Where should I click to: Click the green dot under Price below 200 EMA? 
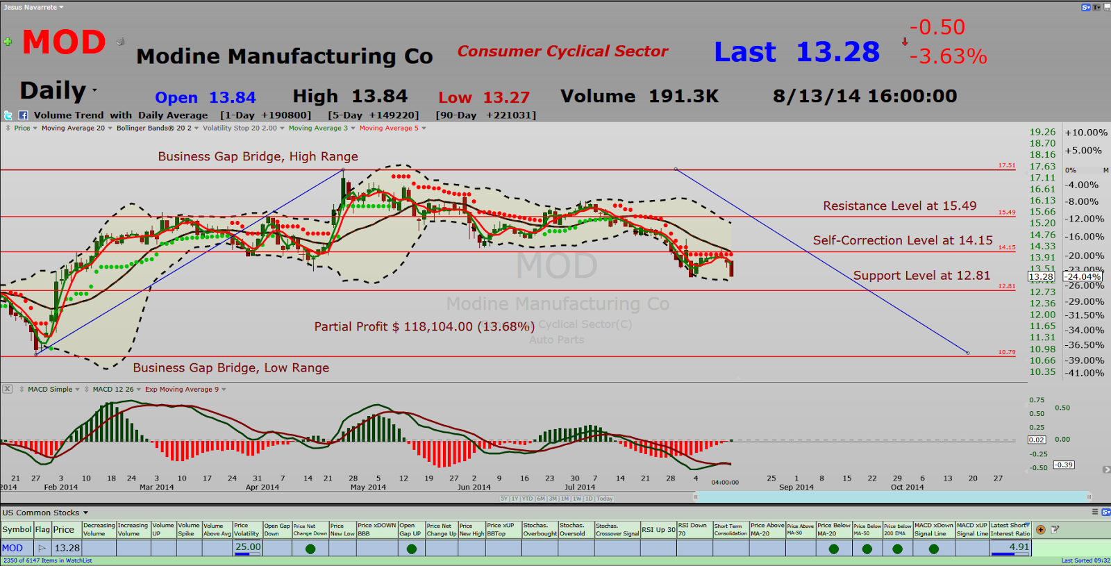pos(898,549)
